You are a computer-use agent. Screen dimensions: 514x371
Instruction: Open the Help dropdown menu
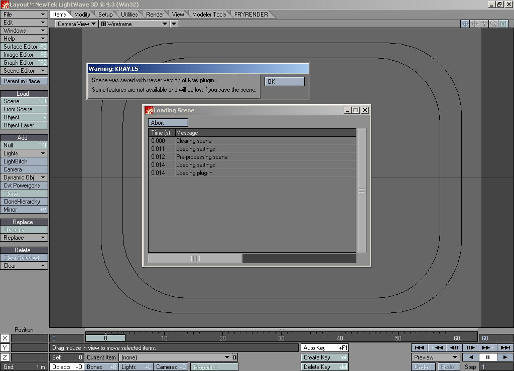24,38
